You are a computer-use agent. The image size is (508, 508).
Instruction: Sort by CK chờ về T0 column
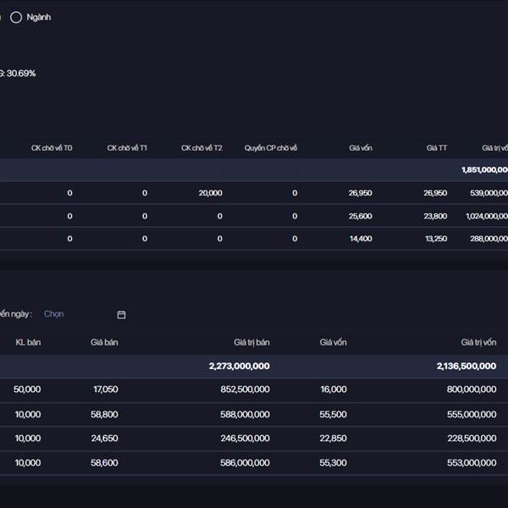(52, 148)
